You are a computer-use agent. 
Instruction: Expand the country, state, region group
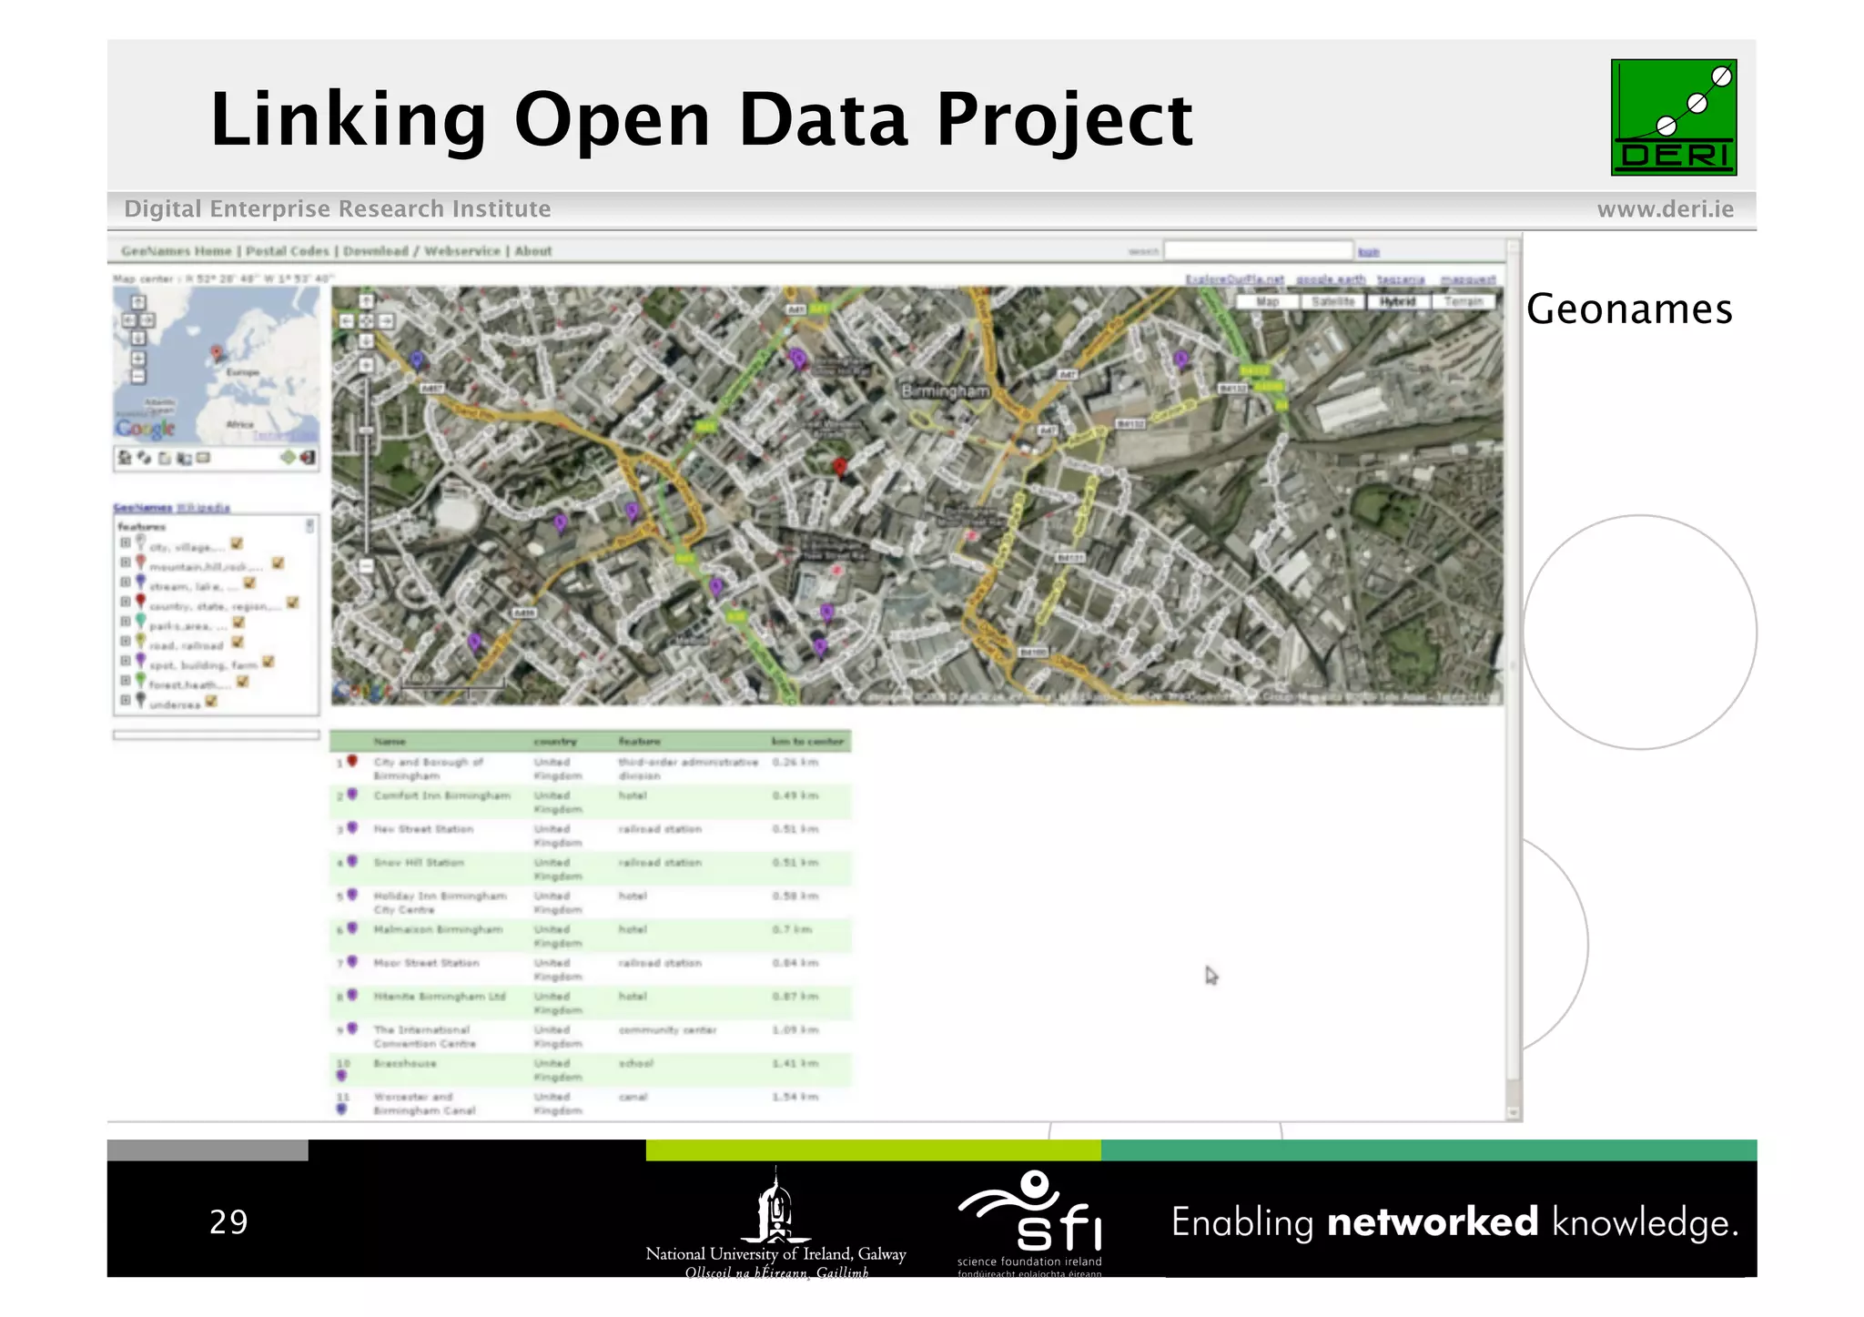(126, 603)
